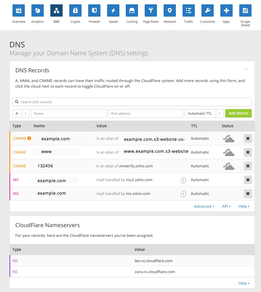This screenshot has height=292, width=261.
Task: Click priority badge of mx2.zoho.com record
Action: point(183,180)
